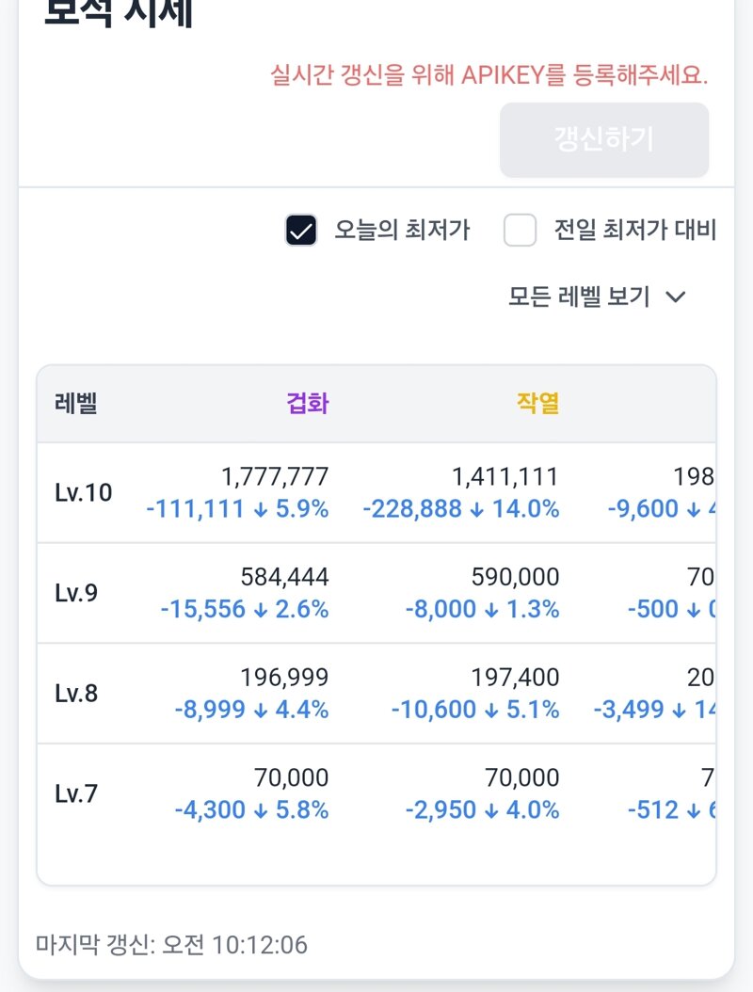Click the 오늘의 최저가 label text
This screenshot has width=753, height=992.
tap(402, 230)
